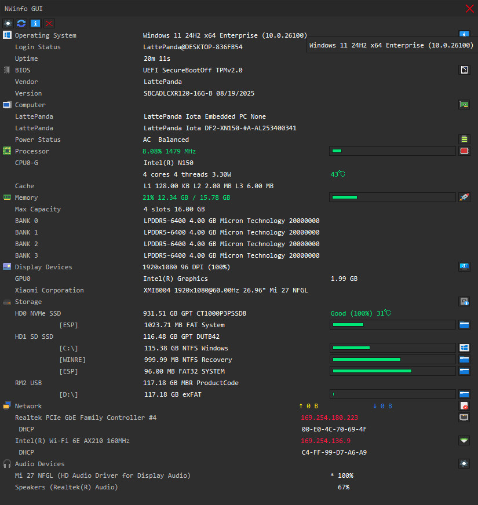
Task: Close the NWinfo GUI window
Action: [470, 9]
